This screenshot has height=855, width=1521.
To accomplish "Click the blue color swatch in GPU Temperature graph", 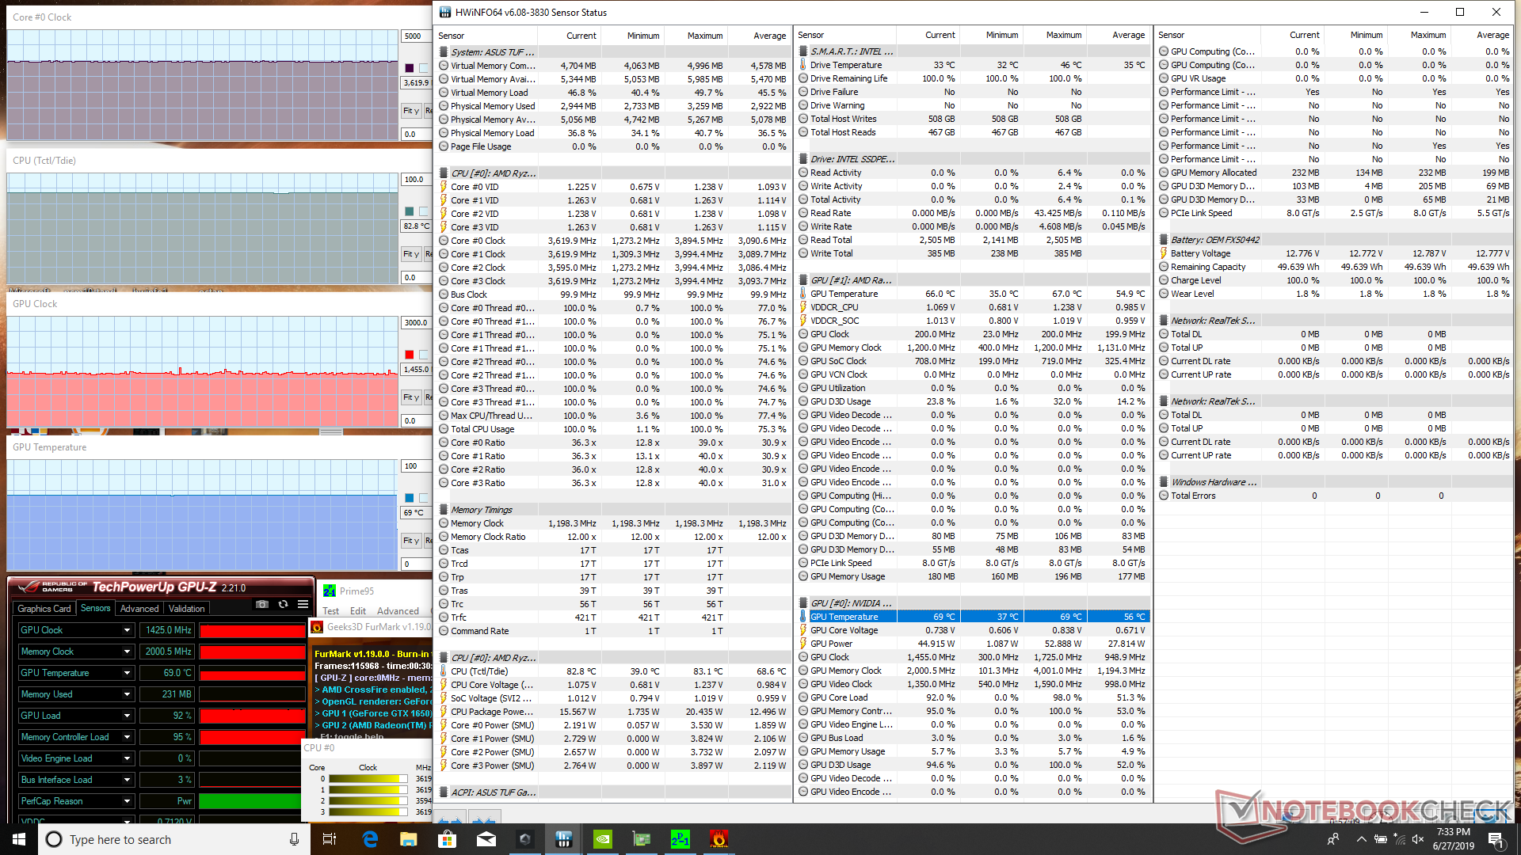I will [x=410, y=498].
